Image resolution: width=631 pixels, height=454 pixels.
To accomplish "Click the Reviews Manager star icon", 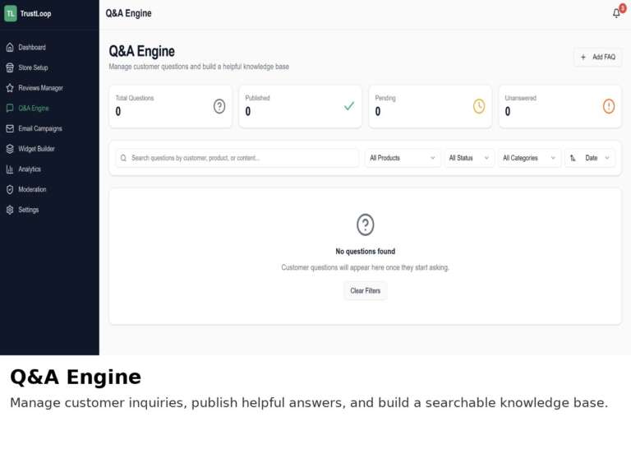I will click(x=10, y=88).
